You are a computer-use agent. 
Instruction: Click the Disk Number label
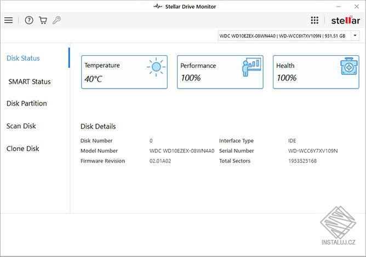click(96, 141)
